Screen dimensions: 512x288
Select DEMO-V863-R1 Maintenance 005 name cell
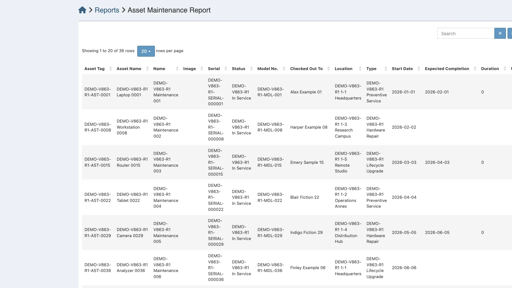[166, 233]
